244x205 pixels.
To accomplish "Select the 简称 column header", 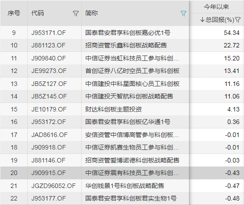I will 91,13.
